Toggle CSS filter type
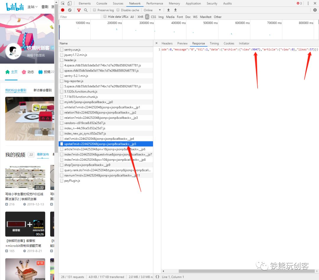319x280 pixels. point(153,17)
